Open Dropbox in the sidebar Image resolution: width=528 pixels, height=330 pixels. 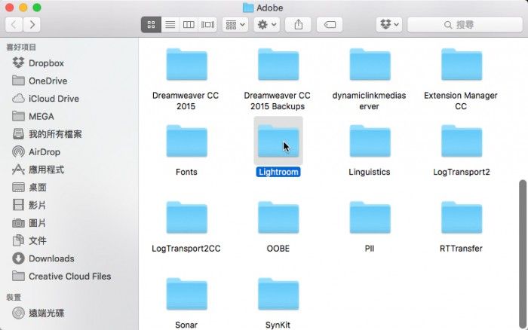click(38, 63)
